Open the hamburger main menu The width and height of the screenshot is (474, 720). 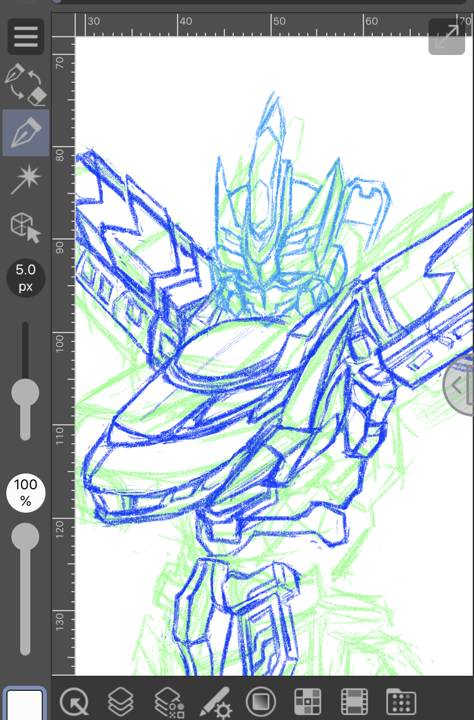[x=26, y=37]
